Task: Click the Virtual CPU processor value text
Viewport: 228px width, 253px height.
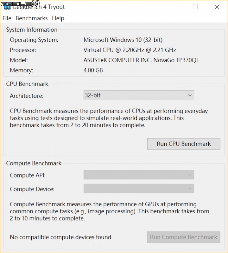Action: click(x=130, y=50)
